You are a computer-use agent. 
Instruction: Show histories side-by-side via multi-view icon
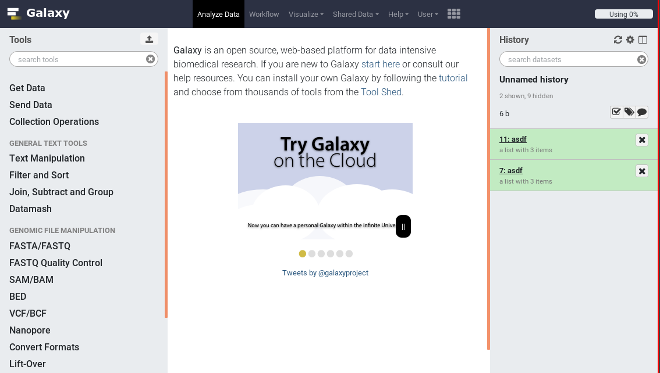[643, 40]
